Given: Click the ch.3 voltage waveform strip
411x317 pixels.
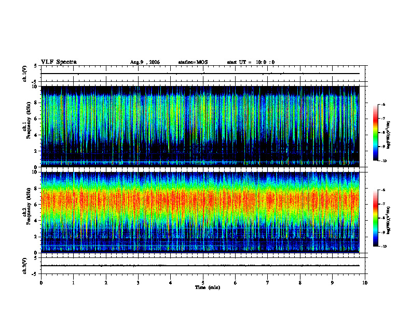Looking at the screenshot, I should coord(203,266).
